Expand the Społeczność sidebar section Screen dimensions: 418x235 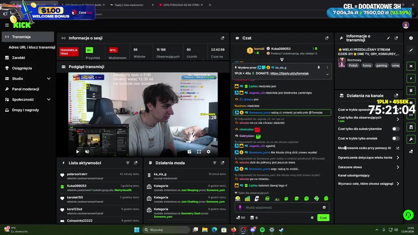pyautogui.click(x=49, y=100)
